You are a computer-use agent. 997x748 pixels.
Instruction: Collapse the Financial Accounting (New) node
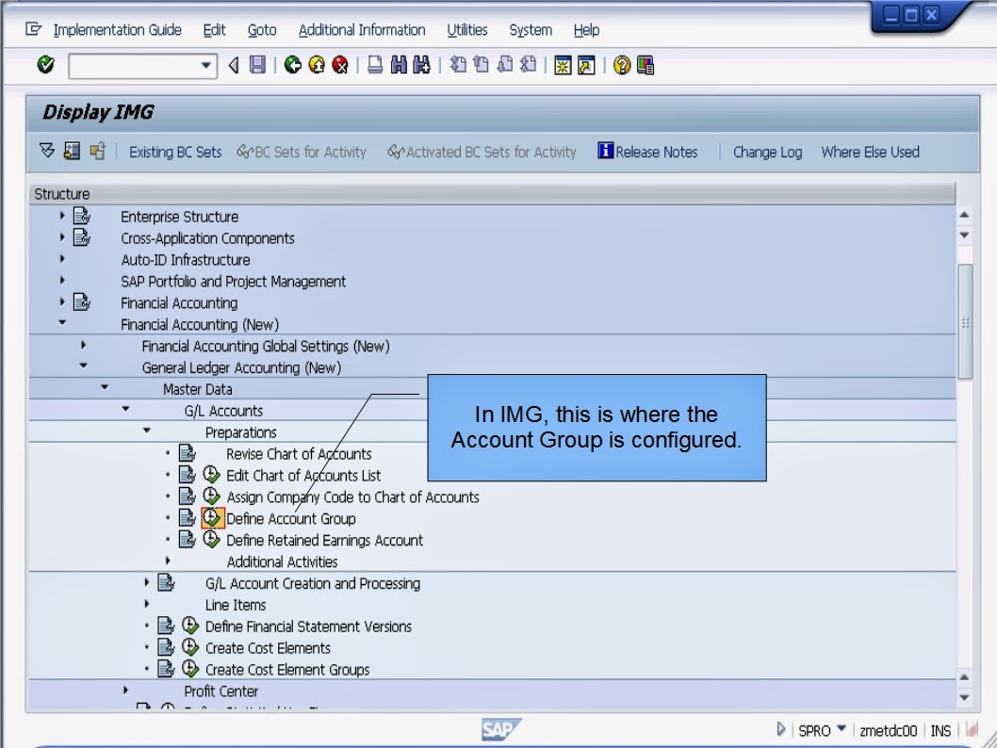[x=62, y=323]
